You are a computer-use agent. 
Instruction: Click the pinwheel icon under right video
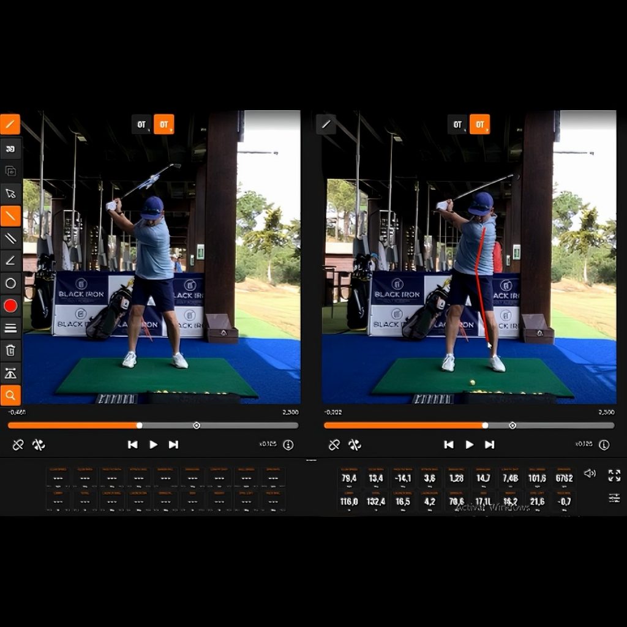point(355,445)
